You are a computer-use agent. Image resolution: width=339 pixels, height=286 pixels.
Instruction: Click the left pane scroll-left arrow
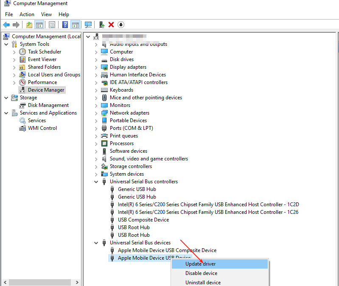click(5, 282)
